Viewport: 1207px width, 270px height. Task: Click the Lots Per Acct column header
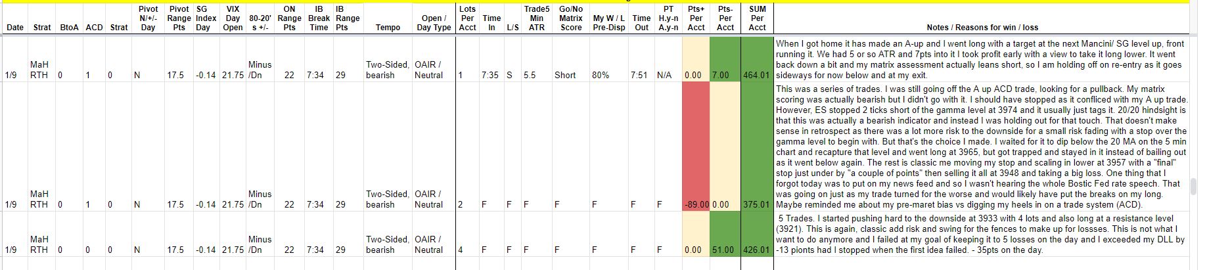pos(467,18)
